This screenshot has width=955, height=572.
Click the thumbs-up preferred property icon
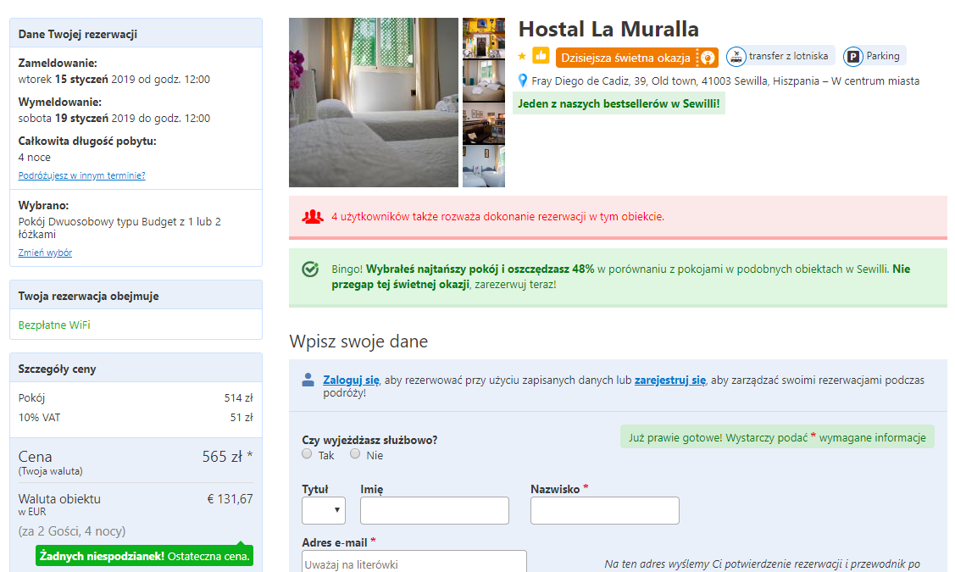tap(541, 55)
